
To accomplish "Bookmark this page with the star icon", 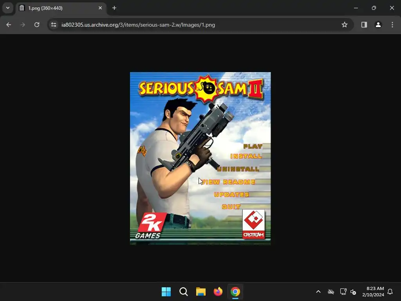I will tap(345, 25).
